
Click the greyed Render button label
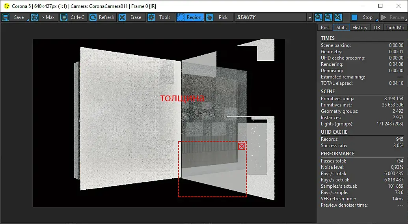coord(397,17)
